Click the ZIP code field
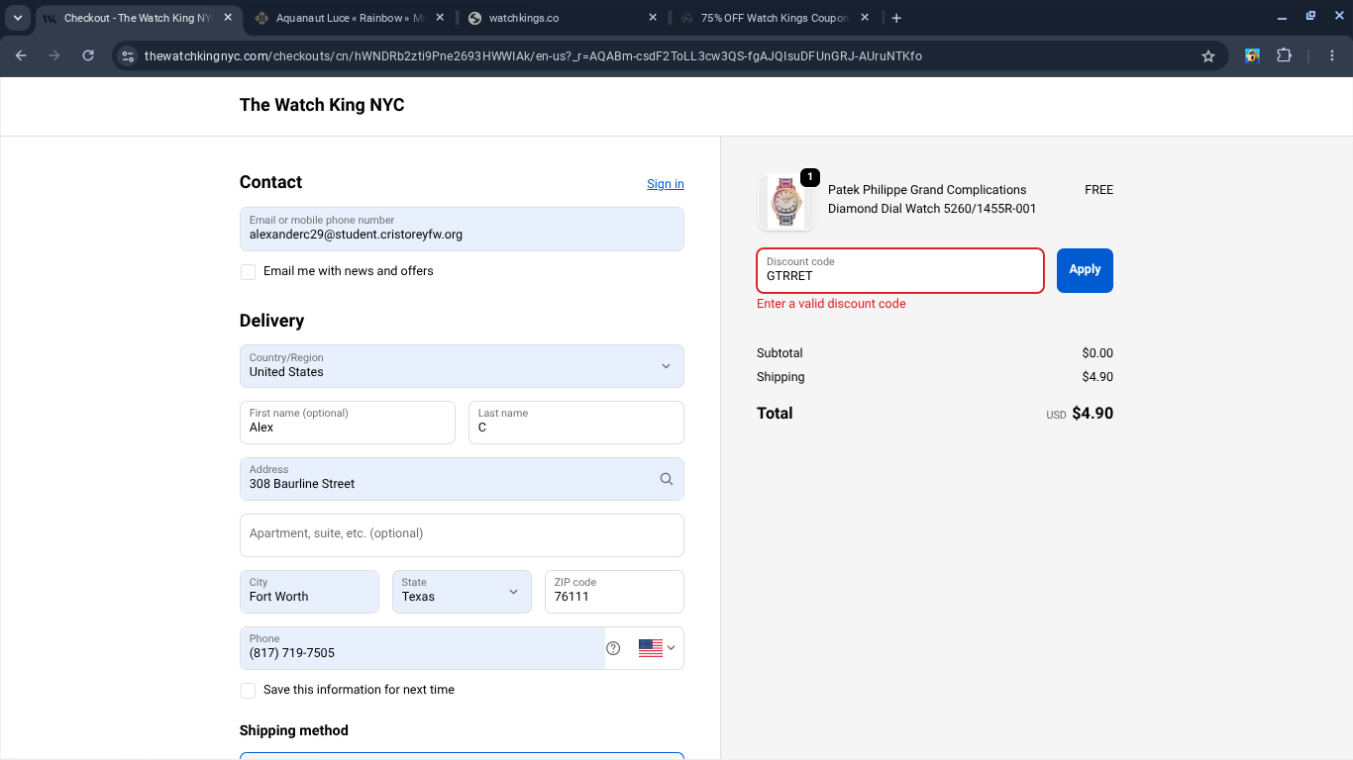 pos(614,592)
